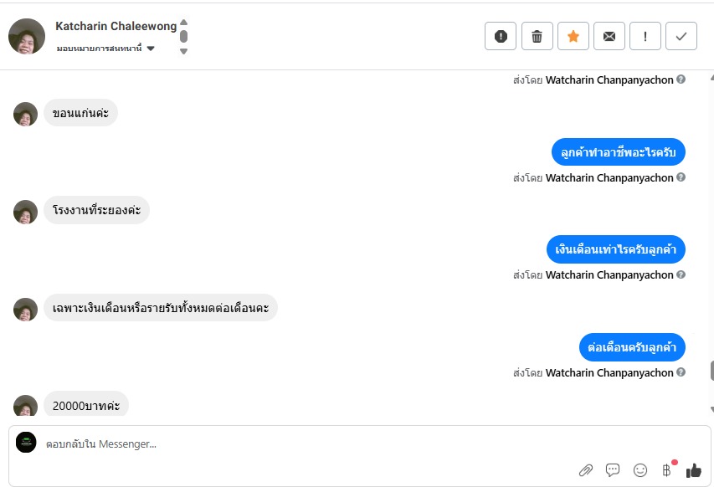The width and height of the screenshot is (714, 487).
Task: Mark conversation done with the checkmark
Action: click(x=681, y=36)
